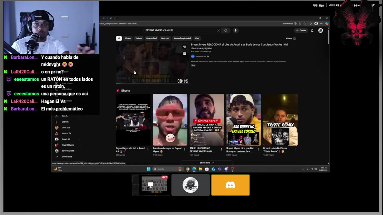383x215 pixels.
Task: Open File Explorer from the taskbar
Action: coord(200,169)
